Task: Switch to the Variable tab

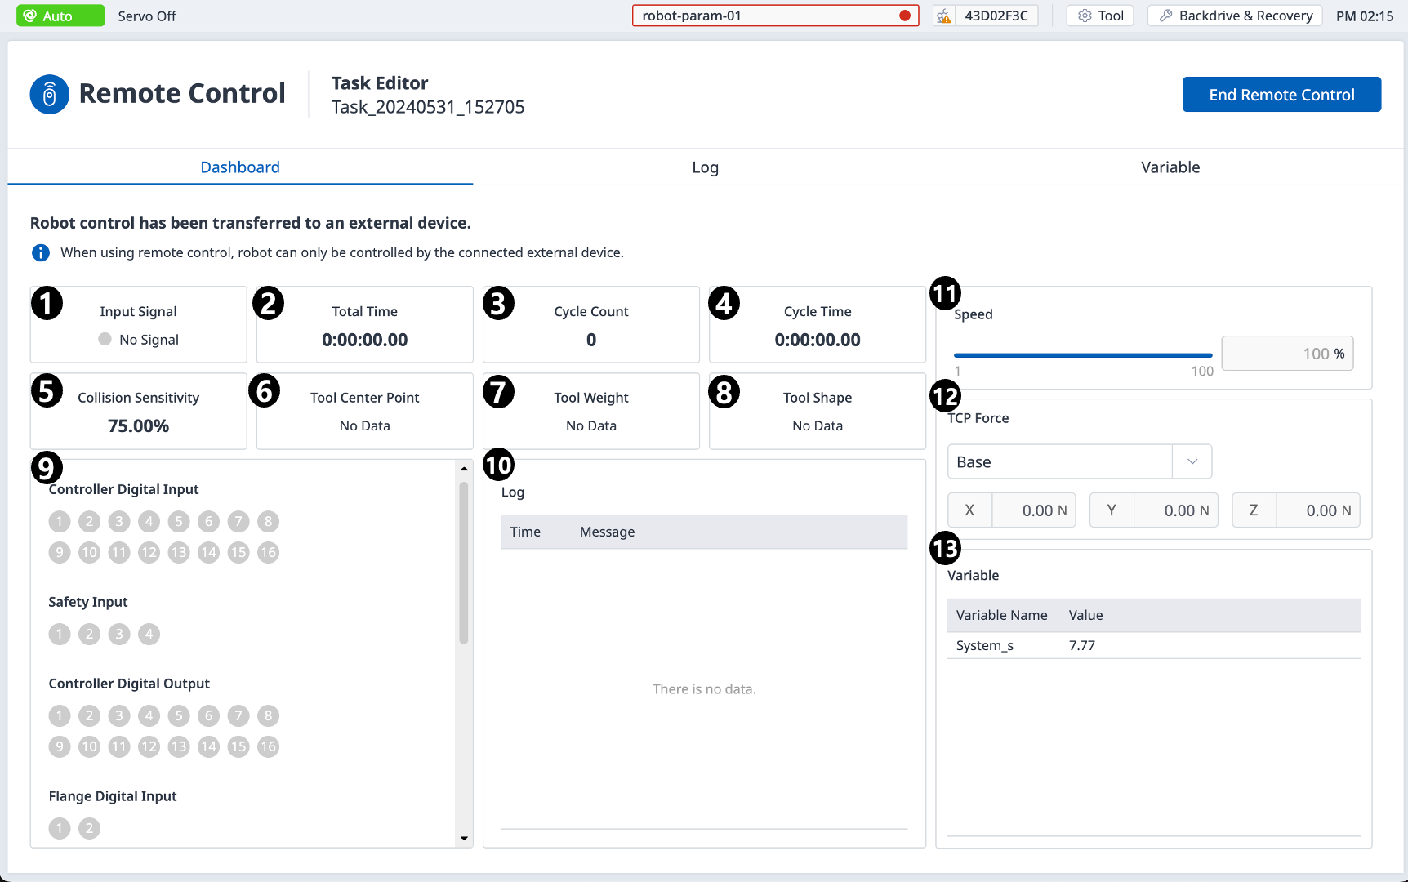Action: click(x=1170, y=167)
